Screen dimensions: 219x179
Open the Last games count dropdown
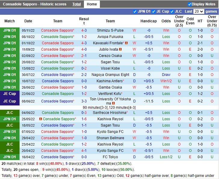(x=199, y=11)
